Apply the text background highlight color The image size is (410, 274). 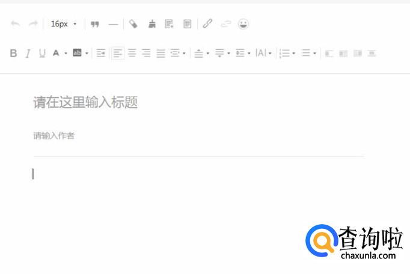tap(77, 53)
